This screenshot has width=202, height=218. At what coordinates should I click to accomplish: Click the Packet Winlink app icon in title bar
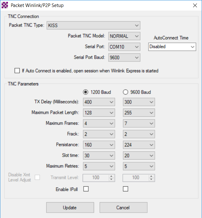tap(5, 5)
